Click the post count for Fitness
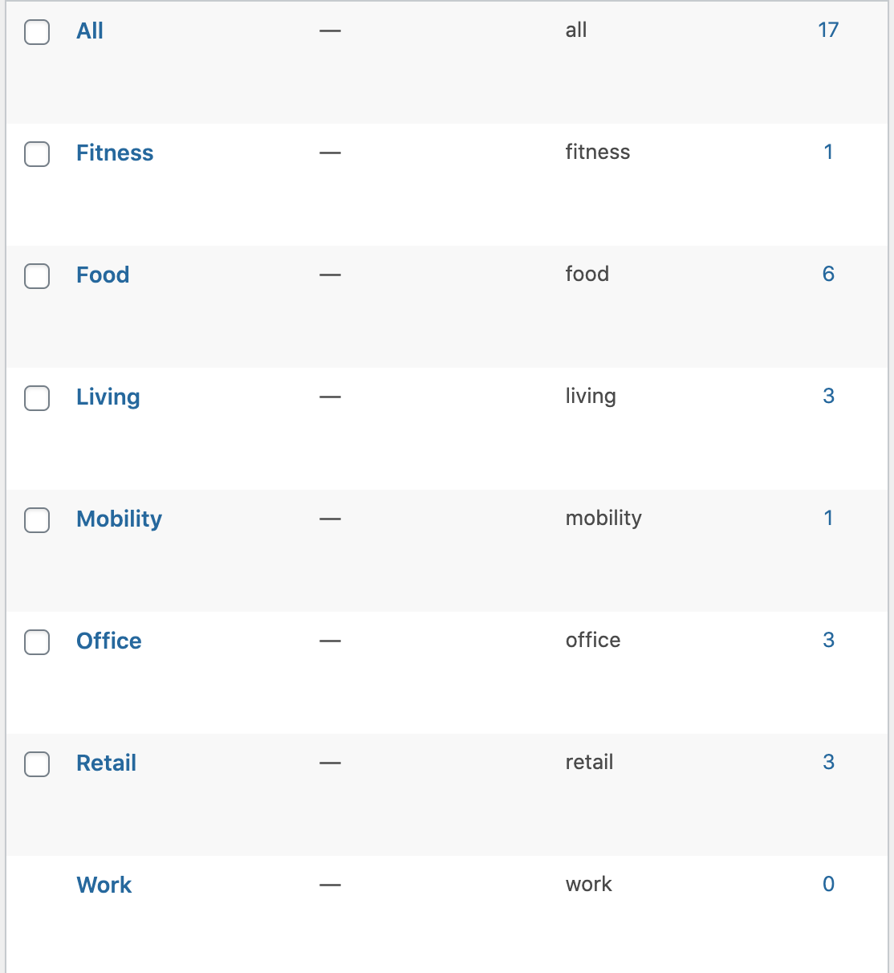894x973 pixels. pyautogui.click(x=828, y=153)
